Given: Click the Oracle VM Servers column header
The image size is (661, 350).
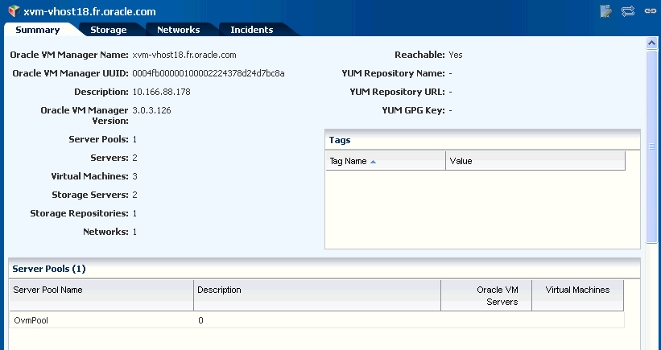Looking at the screenshot, I should [486, 295].
